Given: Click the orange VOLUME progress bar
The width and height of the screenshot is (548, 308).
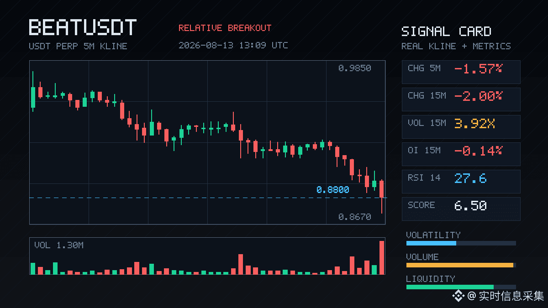Looking at the screenshot, I should click(461, 265).
